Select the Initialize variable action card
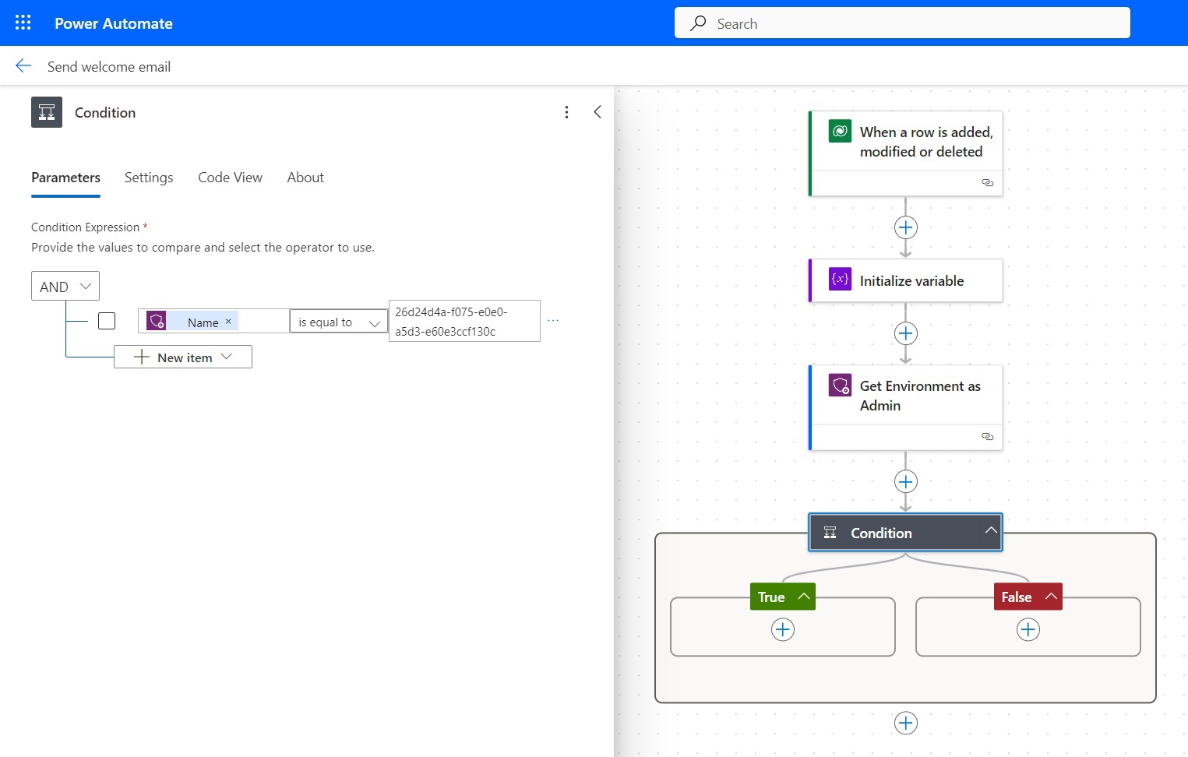The height and width of the screenshot is (757, 1188). [905, 280]
